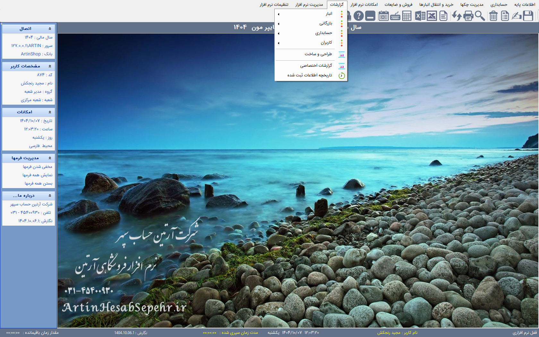Collapse the مشخصات کاربر panel chevron
Image resolution: width=539 pixels, height=337 pixels.
click(x=50, y=66)
